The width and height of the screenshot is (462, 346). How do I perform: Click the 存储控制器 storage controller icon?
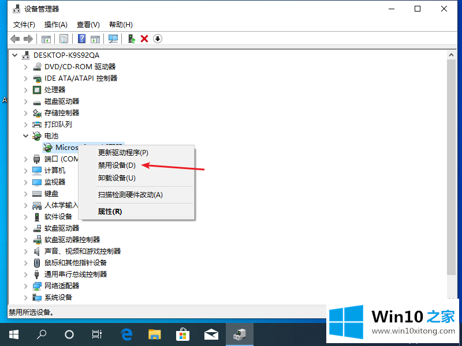pos(37,113)
